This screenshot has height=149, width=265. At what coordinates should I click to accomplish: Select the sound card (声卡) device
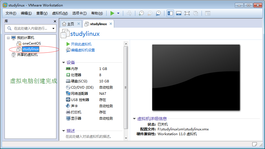[74, 106]
